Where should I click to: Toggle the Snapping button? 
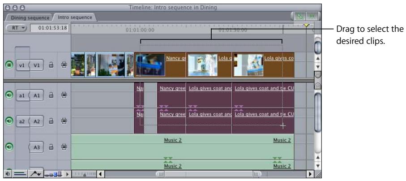point(312,16)
